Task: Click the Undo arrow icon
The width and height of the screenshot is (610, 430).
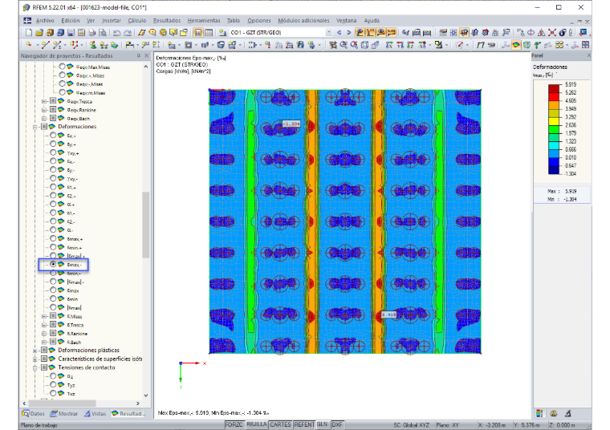Action: pyautogui.click(x=116, y=33)
